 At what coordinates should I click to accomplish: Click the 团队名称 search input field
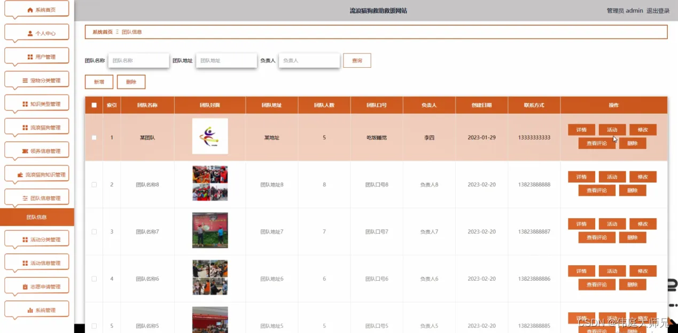139,60
